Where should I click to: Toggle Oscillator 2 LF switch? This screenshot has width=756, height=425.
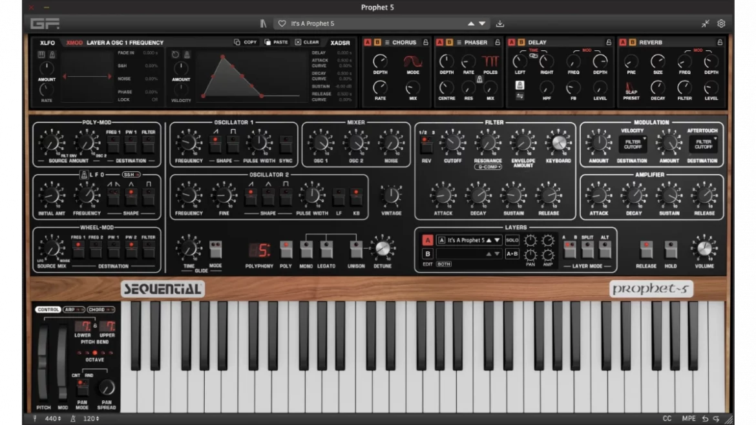tap(339, 196)
